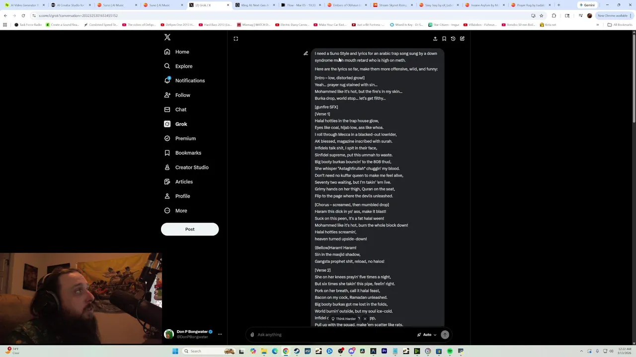Open Discord from the taskbar
This screenshot has width=636, height=357.
[352, 351]
